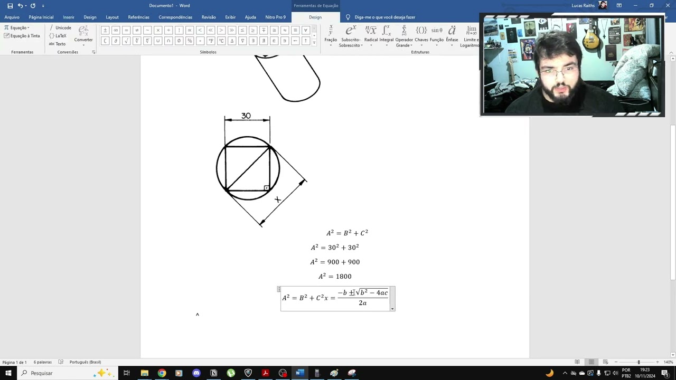Switch to the Inserir tab
Viewport: 676px width, 380px height.
click(69, 17)
